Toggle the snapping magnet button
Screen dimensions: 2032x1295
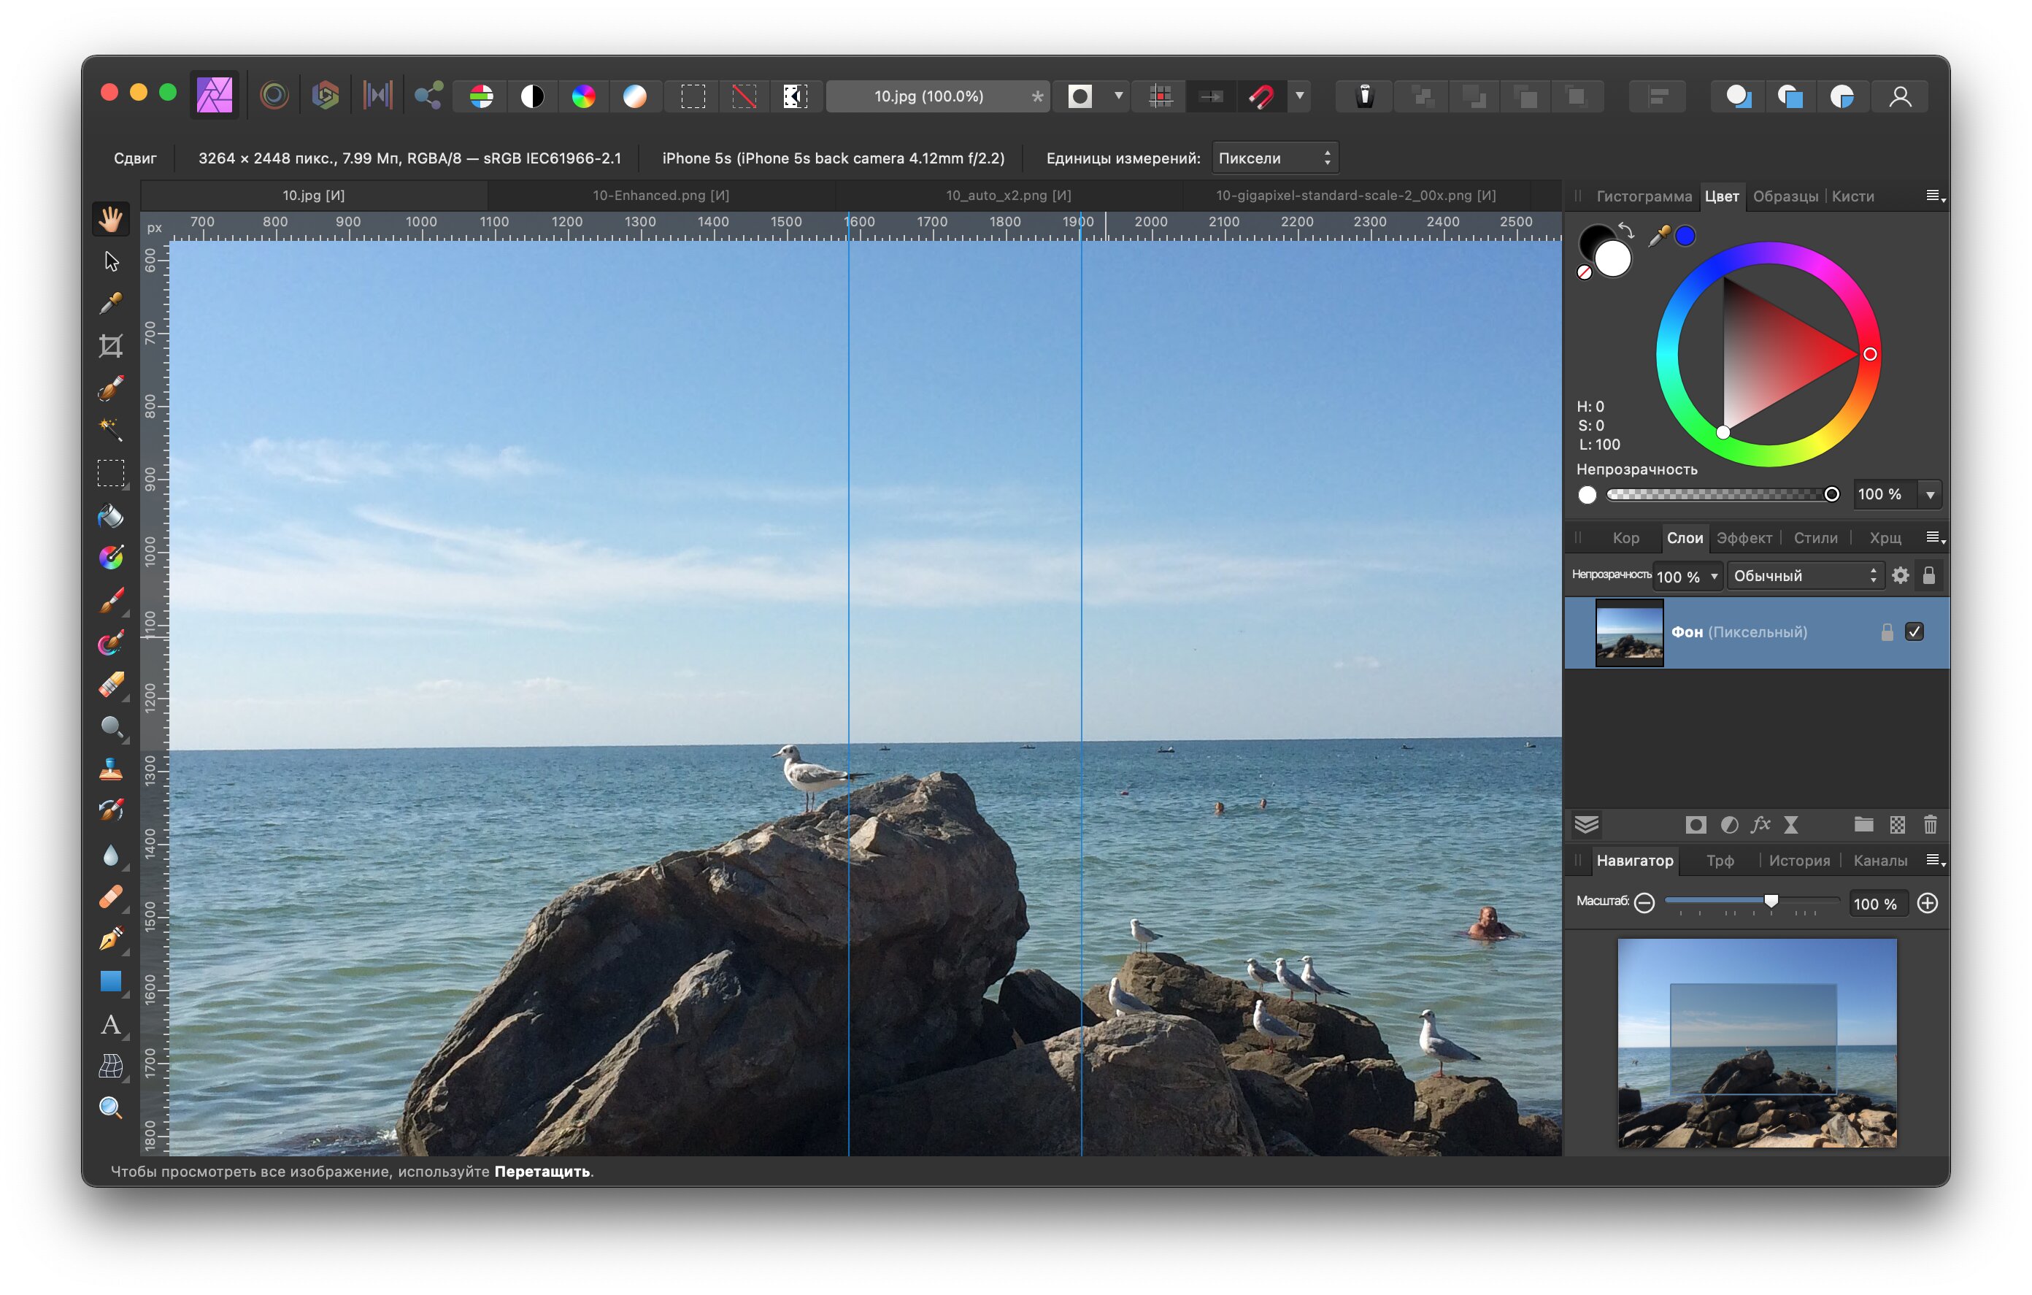tap(1261, 96)
